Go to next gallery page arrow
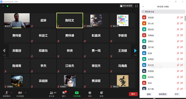The height and width of the screenshot is (99, 186). click(135, 51)
